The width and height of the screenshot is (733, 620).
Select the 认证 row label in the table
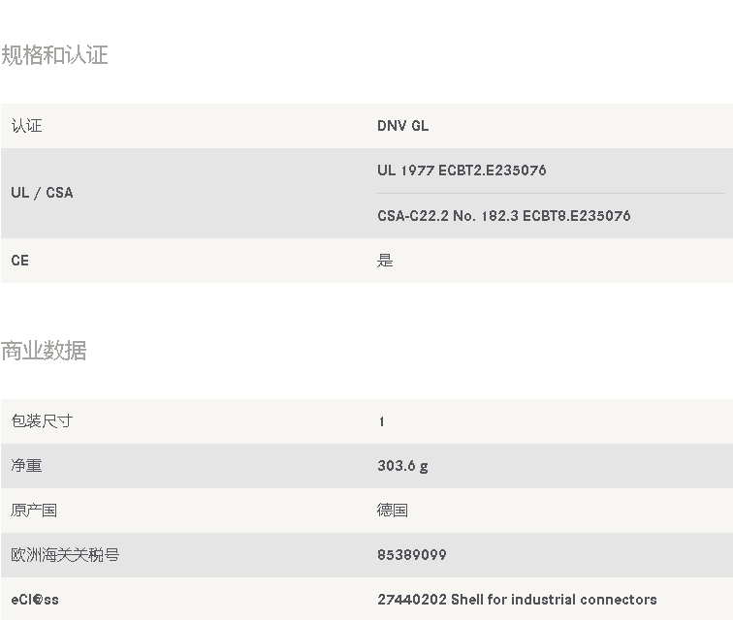click(x=26, y=126)
